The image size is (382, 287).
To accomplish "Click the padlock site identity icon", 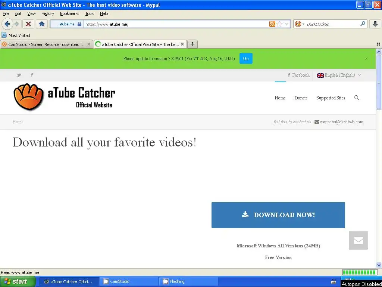I will [x=79, y=24].
